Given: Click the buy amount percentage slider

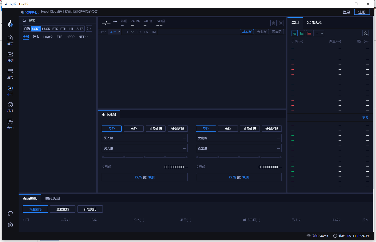Looking at the screenshot, I should click(145, 157).
